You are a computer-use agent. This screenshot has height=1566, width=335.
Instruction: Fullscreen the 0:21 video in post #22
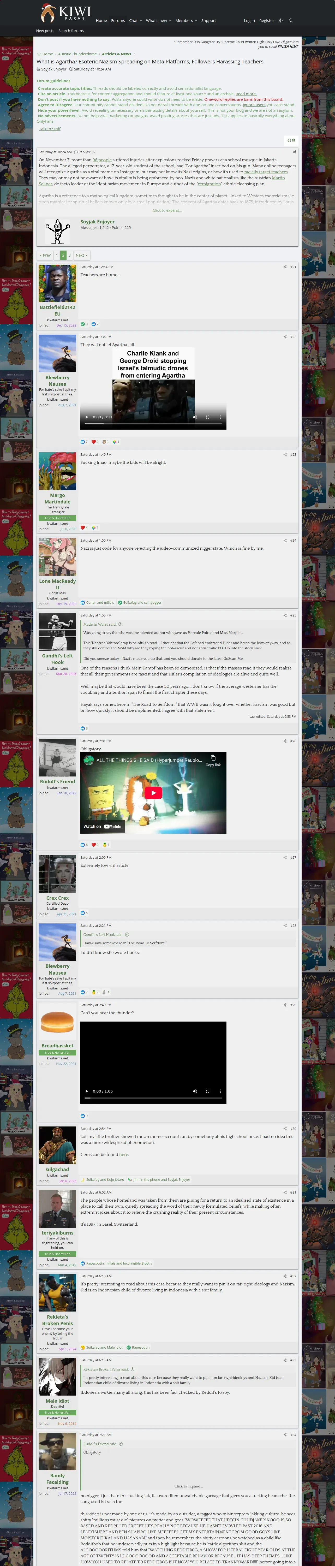click(207, 417)
